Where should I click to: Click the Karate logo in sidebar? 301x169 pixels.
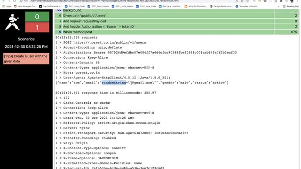13,22
